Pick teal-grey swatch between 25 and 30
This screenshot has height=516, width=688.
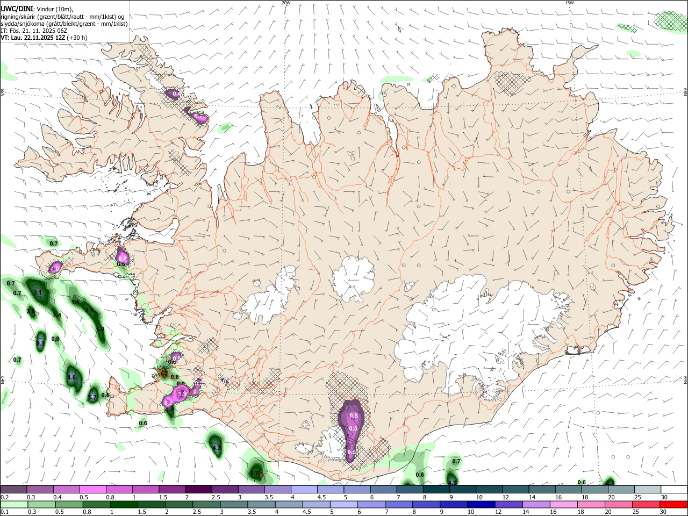tap(647, 489)
